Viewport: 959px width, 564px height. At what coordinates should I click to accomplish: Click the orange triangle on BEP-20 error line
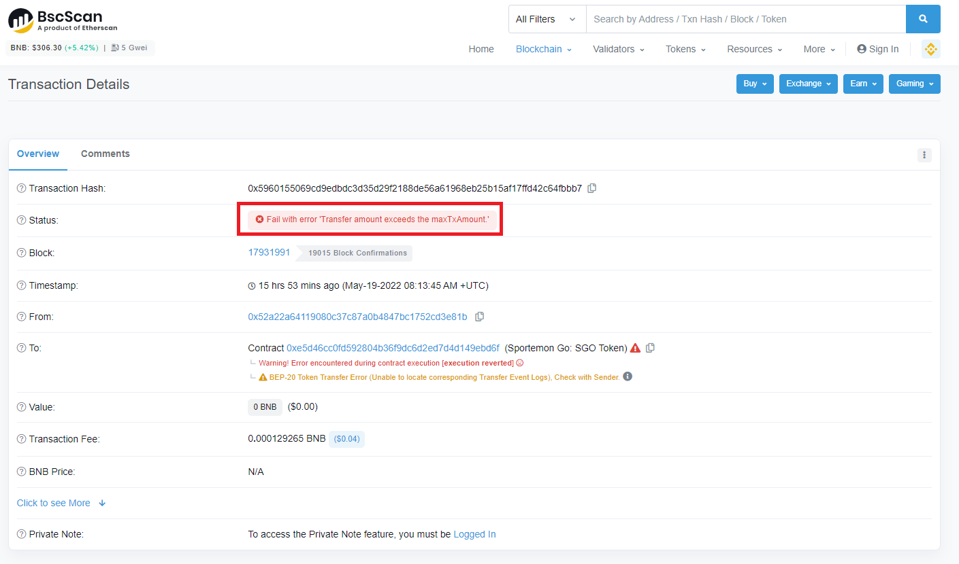[x=263, y=377]
